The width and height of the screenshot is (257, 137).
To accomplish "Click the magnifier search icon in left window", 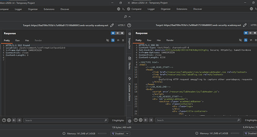I will coord(126,17).
